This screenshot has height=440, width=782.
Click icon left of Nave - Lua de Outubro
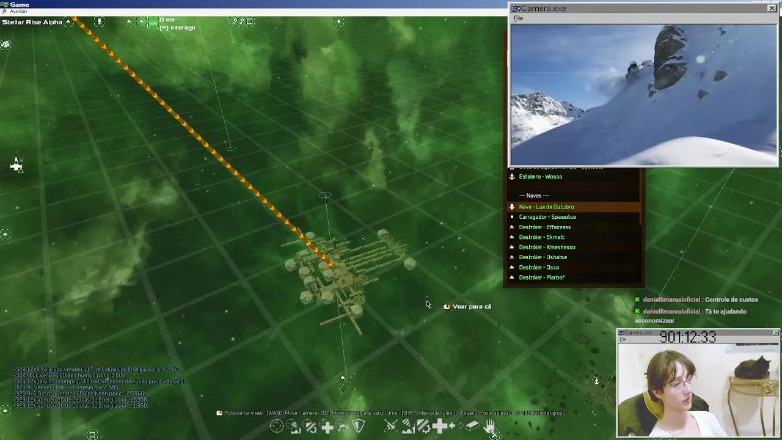512,207
